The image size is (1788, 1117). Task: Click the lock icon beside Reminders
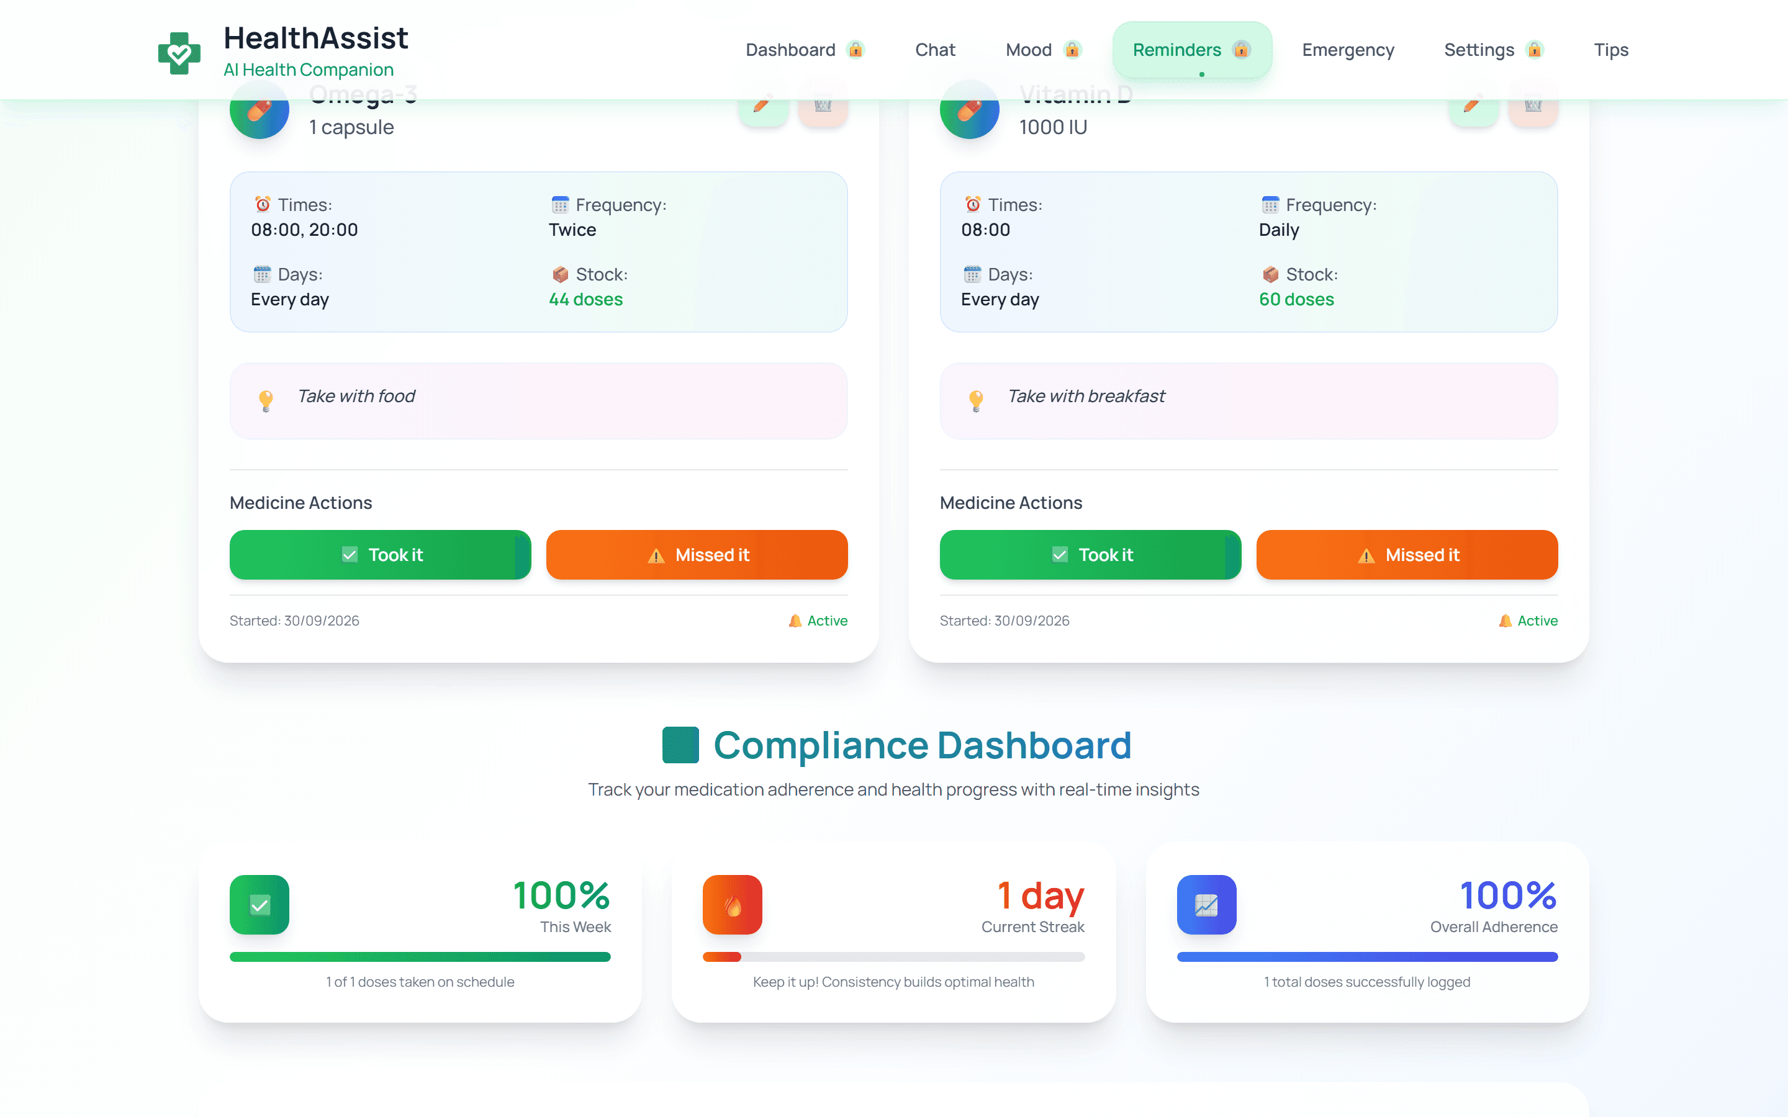(x=1241, y=50)
